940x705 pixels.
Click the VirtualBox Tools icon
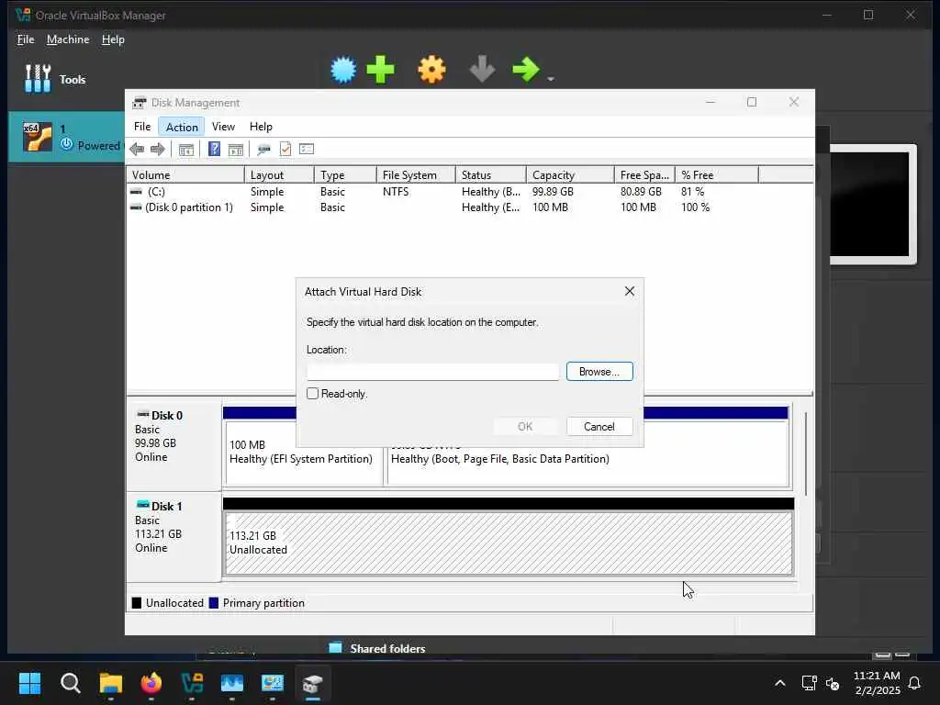click(38, 79)
